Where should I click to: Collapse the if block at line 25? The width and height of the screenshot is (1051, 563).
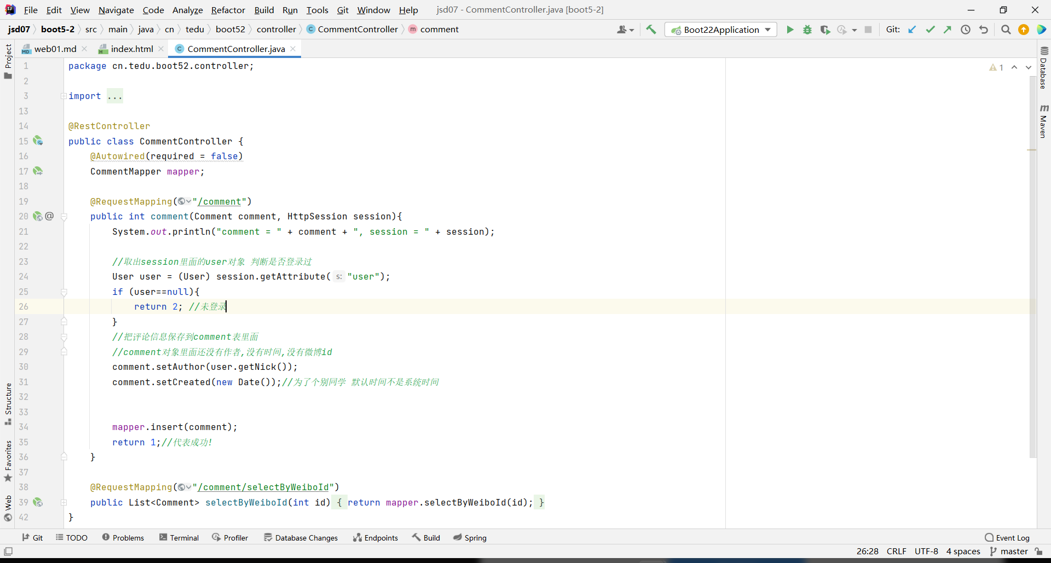[63, 292]
